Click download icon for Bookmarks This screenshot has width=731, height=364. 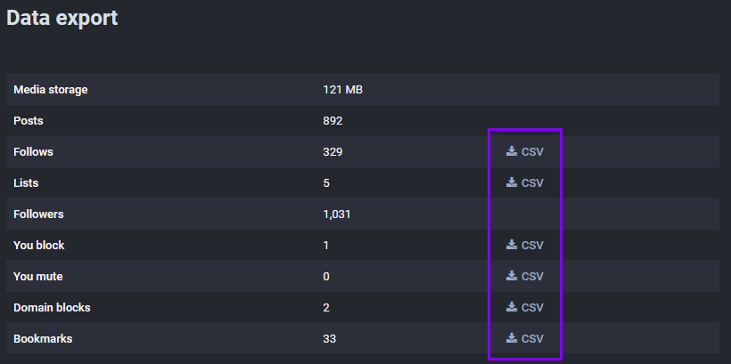(x=512, y=338)
